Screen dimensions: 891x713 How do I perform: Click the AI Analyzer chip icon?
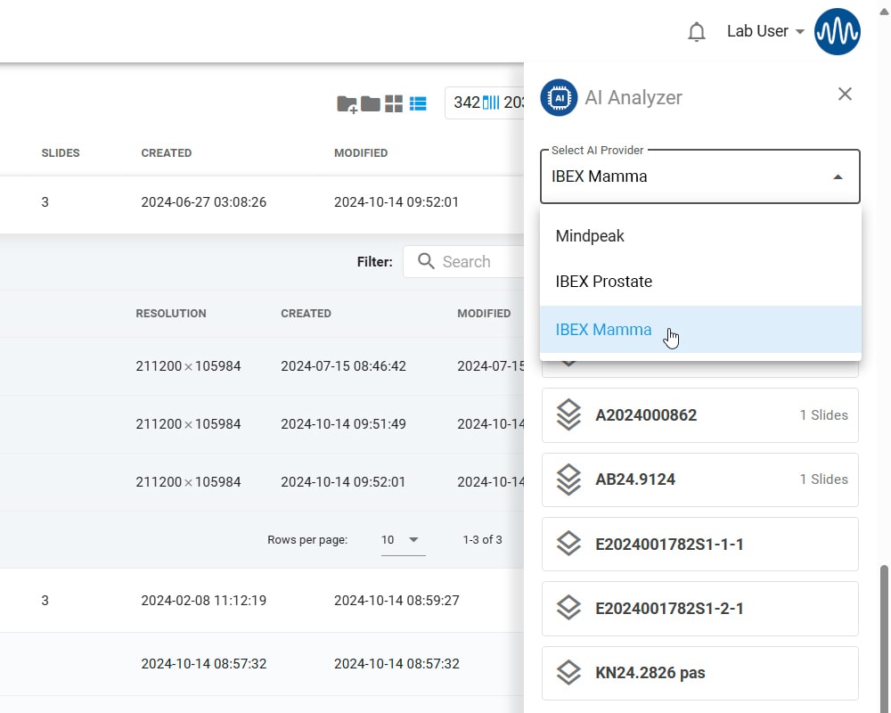[559, 97]
